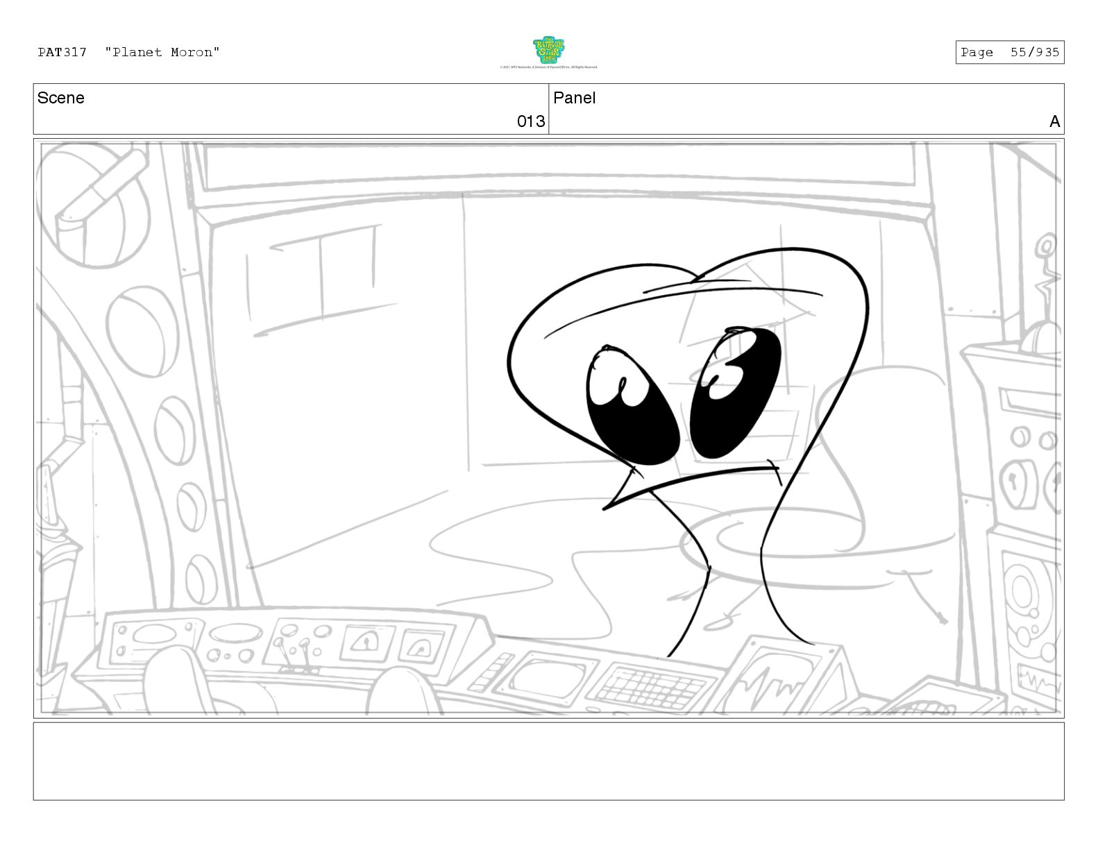Click the "Planet Moron" title text

(x=162, y=52)
